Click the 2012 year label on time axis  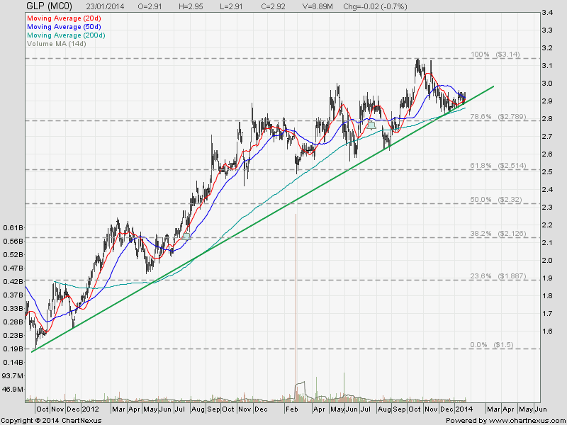pyautogui.click(x=91, y=409)
